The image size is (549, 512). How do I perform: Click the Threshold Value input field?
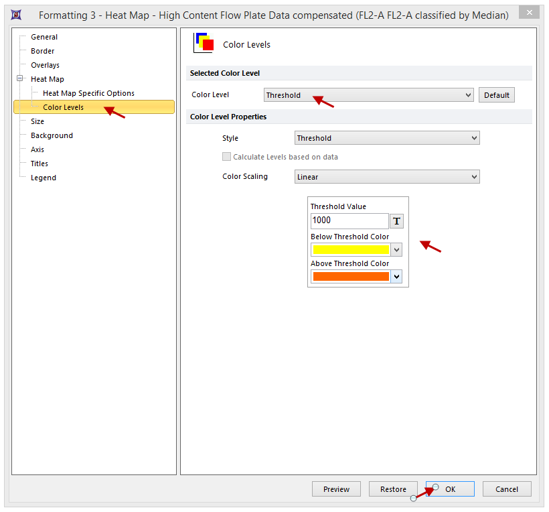tap(349, 220)
